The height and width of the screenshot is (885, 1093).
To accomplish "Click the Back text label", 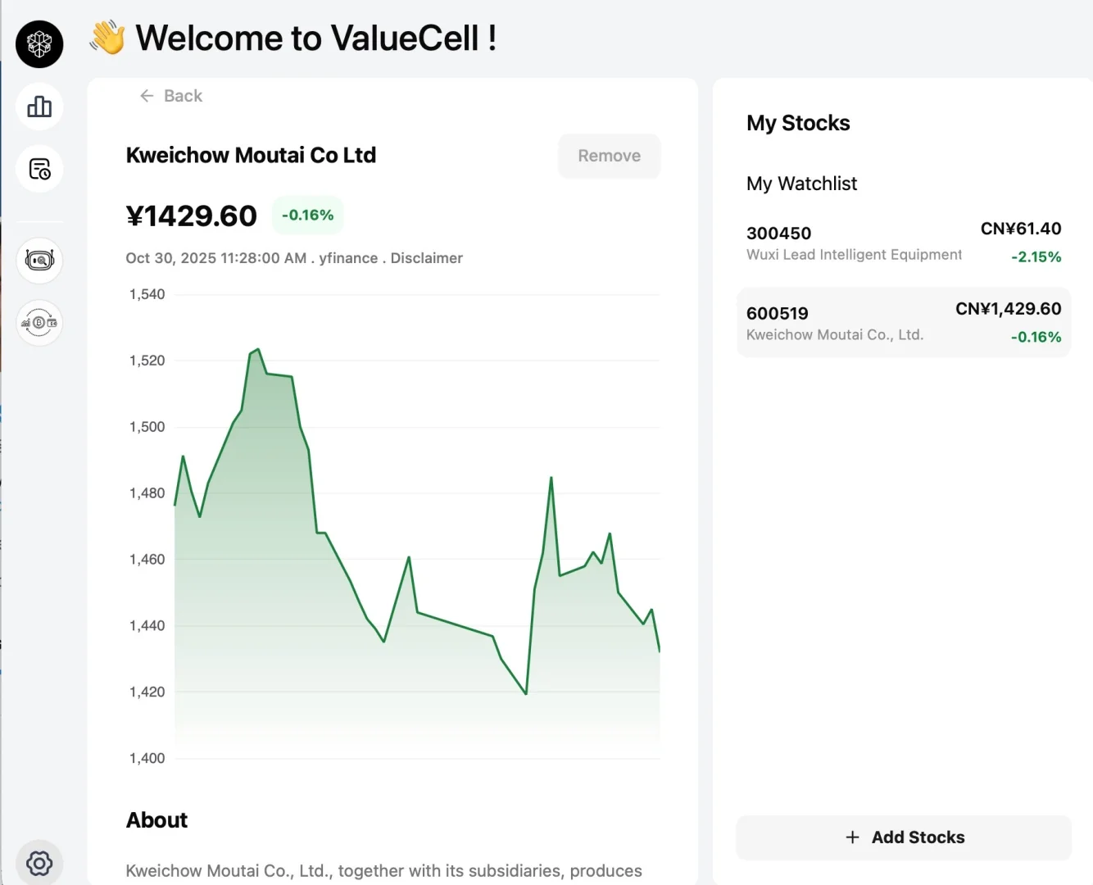I will [x=183, y=96].
